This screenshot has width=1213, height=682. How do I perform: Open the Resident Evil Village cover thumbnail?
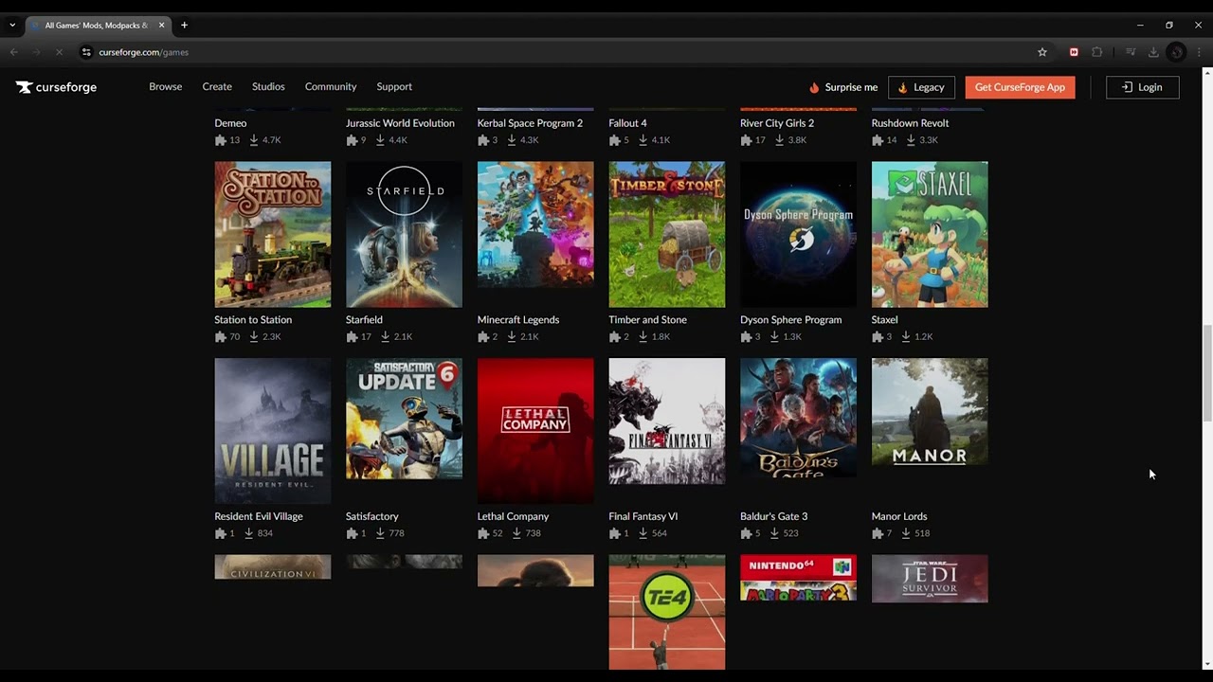tap(273, 431)
